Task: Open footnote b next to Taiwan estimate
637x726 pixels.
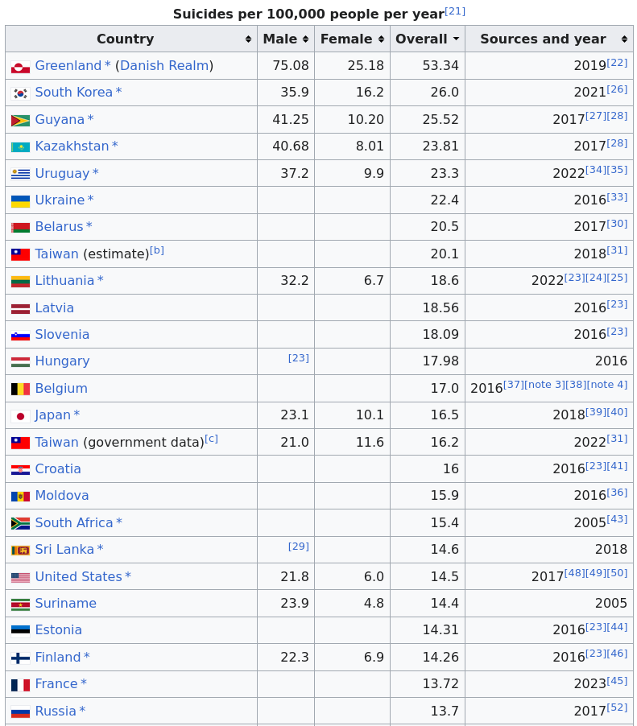Action: click(x=156, y=250)
